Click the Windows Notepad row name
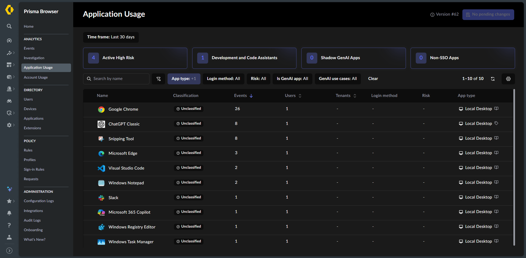Screen dimensions: 526x258 (x=126, y=183)
